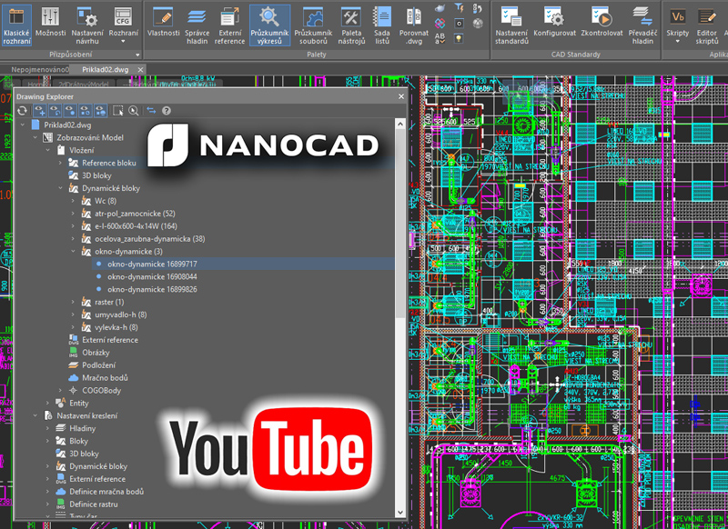
Task: Toggle Klasické rozhraní interface mode
Action: (16, 25)
